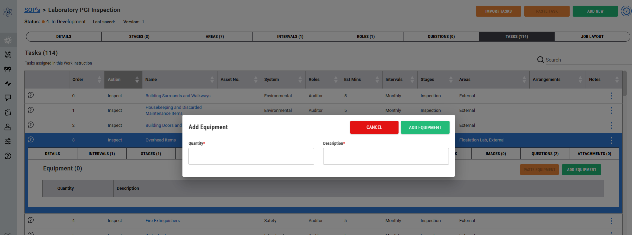This screenshot has width=632, height=235.
Task: Click the atom logo in the sidebar
Action: (x=8, y=12)
